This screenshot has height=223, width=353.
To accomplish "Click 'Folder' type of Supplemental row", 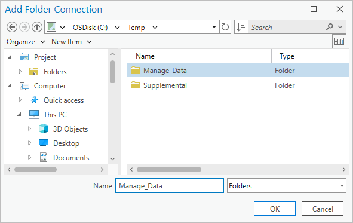I will point(284,85).
